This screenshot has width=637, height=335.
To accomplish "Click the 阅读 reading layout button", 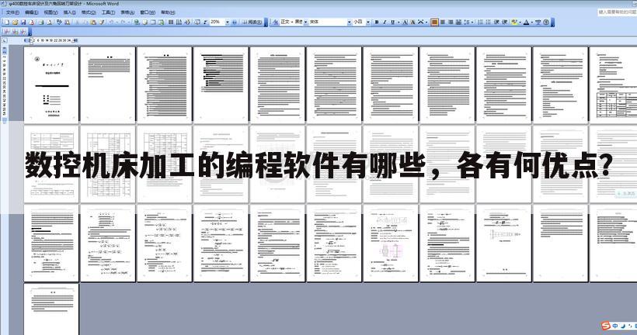I will pos(252,22).
